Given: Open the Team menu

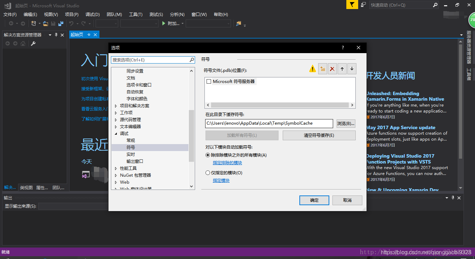Looking at the screenshot, I should point(114,14).
